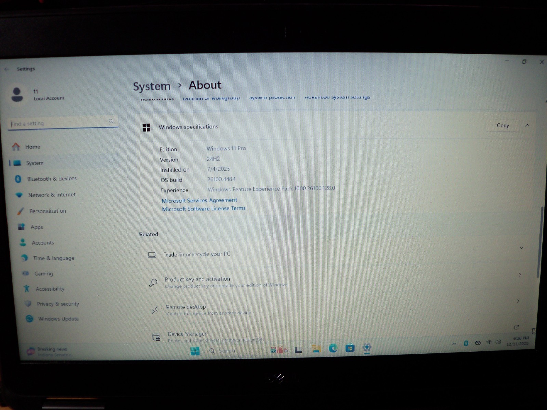Click the System breadcrumb link
The width and height of the screenshot is (547, 410).
tap(152, 86)
